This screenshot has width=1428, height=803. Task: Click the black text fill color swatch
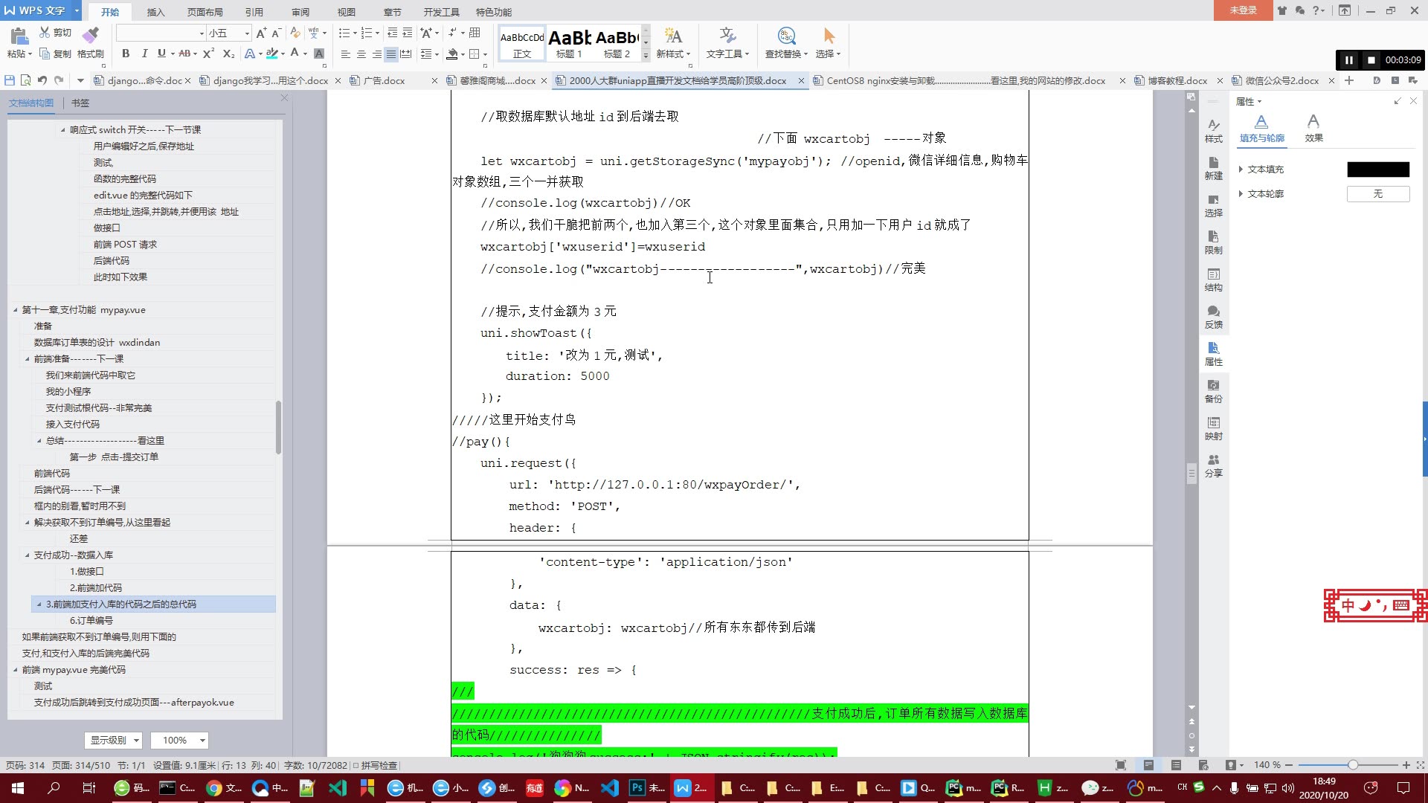tap(1377, 170)
